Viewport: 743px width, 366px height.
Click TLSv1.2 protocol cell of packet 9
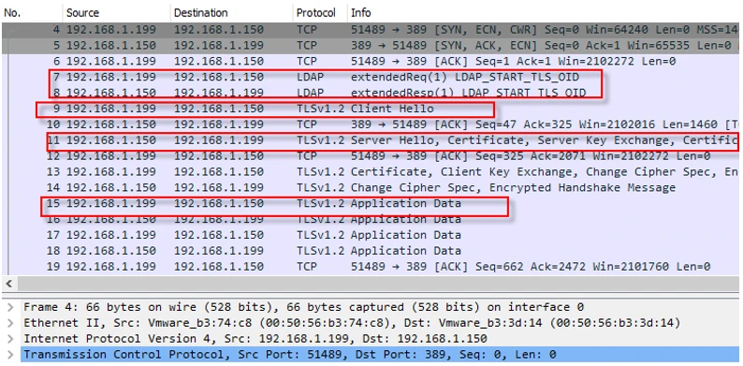point(320,109)
